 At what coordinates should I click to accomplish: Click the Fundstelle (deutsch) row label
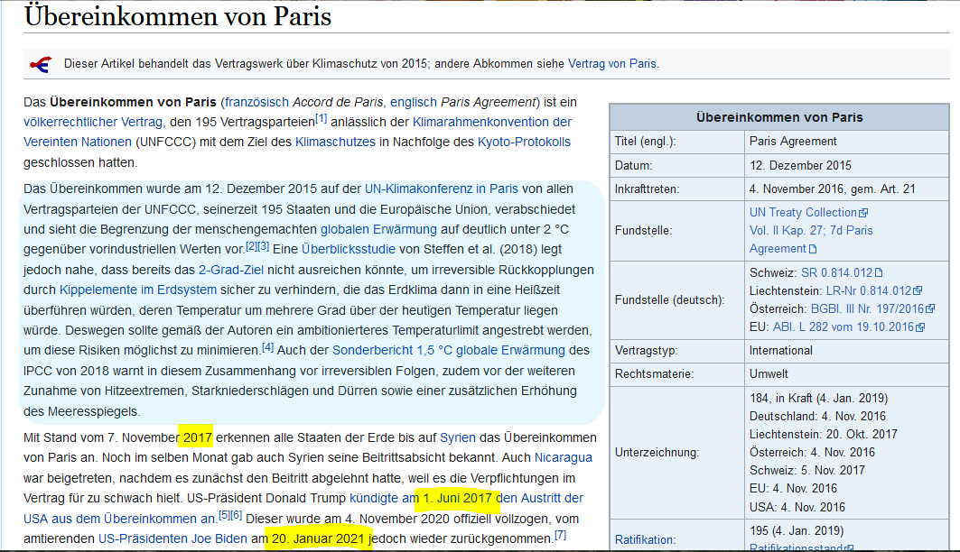click(x=669, y=300)
